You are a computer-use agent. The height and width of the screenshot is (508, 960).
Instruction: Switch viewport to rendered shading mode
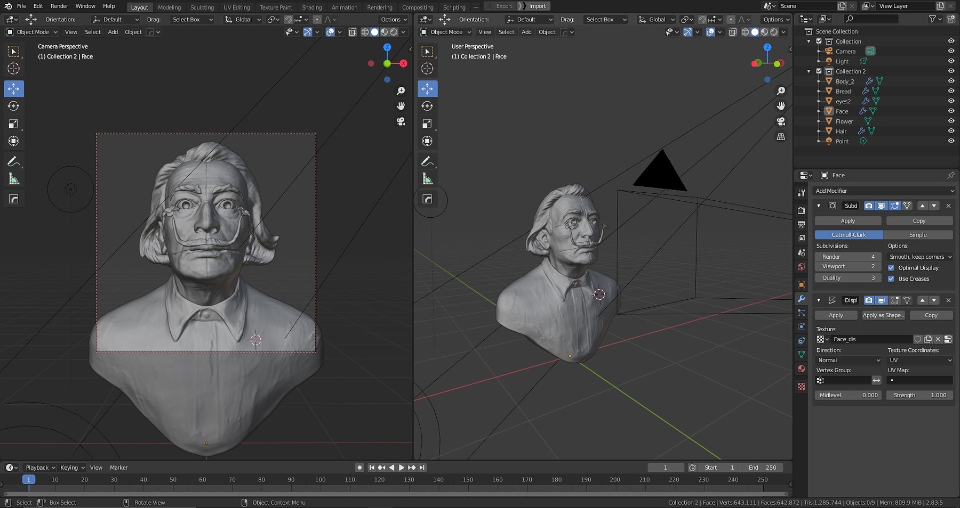pos(394,32)
